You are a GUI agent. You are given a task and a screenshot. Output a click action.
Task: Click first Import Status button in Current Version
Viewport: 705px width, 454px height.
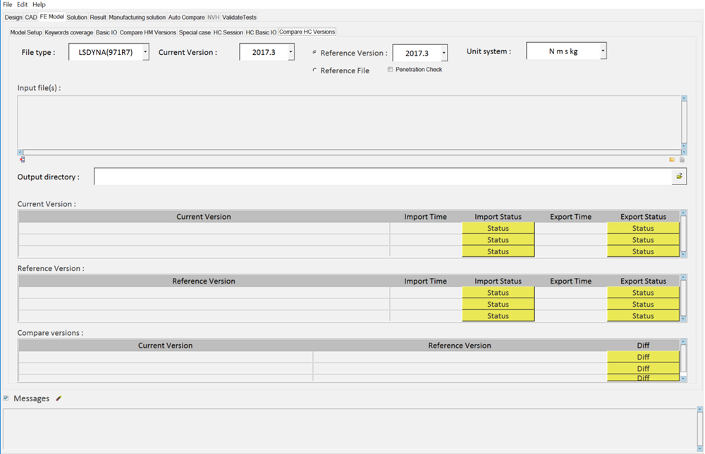coord(498,228)
